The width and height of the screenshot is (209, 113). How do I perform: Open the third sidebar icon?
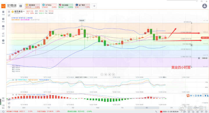(x=3, y=26)
